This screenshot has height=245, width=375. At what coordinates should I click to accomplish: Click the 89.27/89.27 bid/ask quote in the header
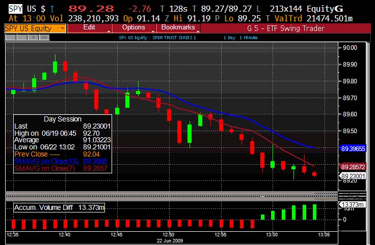point(226,9)
